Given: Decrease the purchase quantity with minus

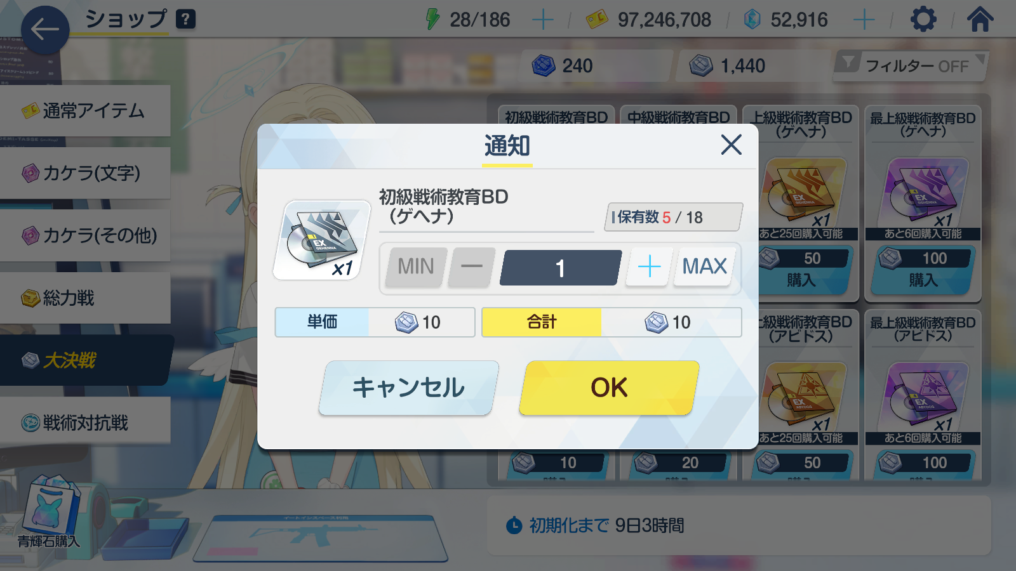Looking at the screenshot, I should [471, 266].
